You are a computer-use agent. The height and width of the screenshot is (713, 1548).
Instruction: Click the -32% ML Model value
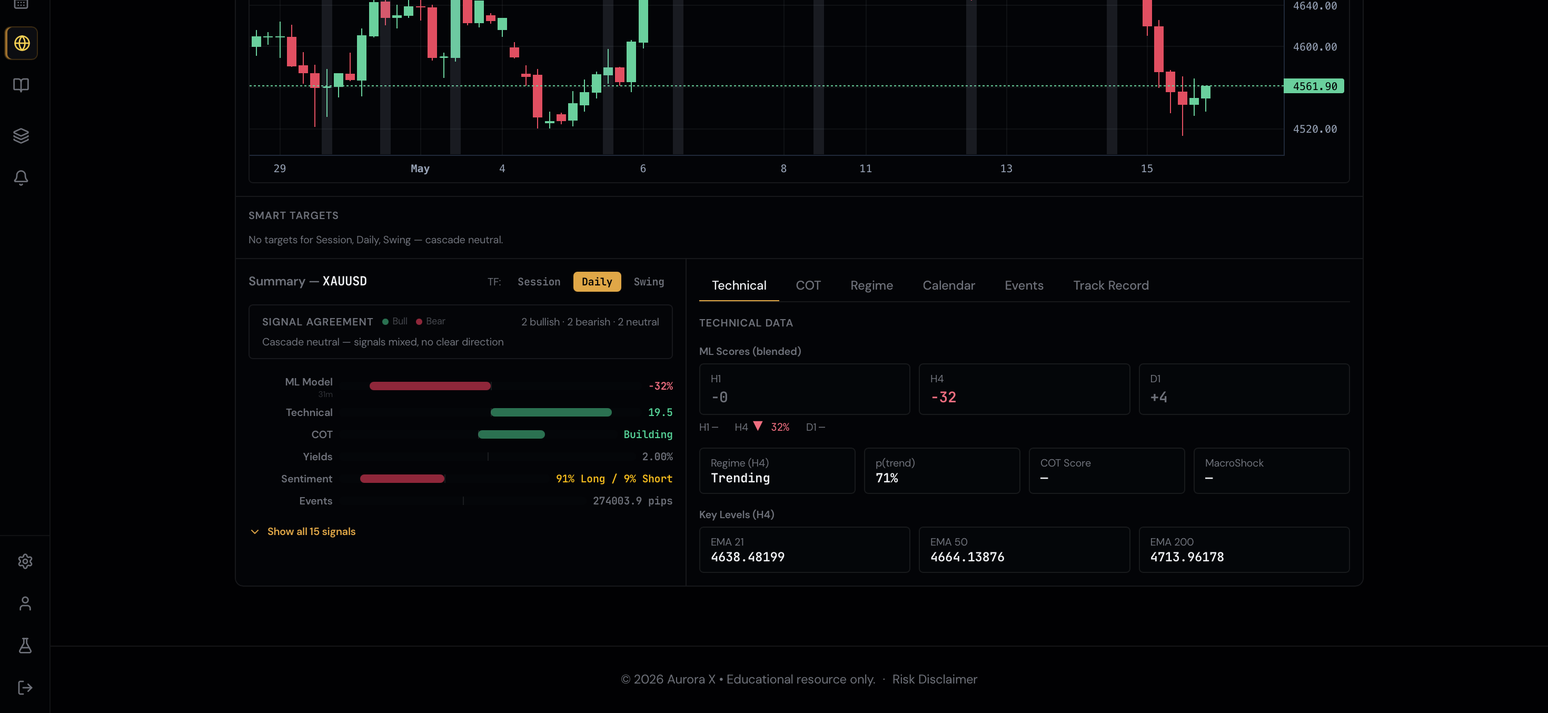[x=660, y=386]
